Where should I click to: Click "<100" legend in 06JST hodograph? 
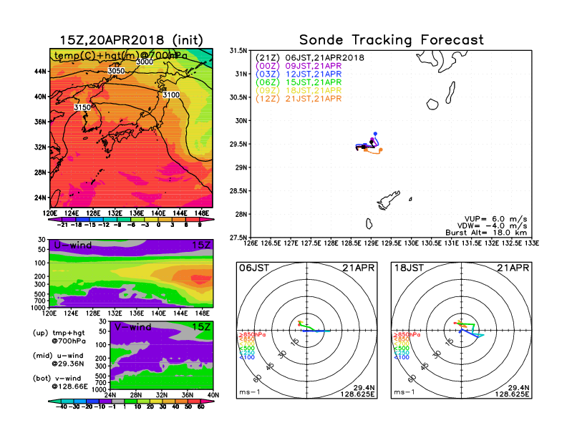coord(247,357)
